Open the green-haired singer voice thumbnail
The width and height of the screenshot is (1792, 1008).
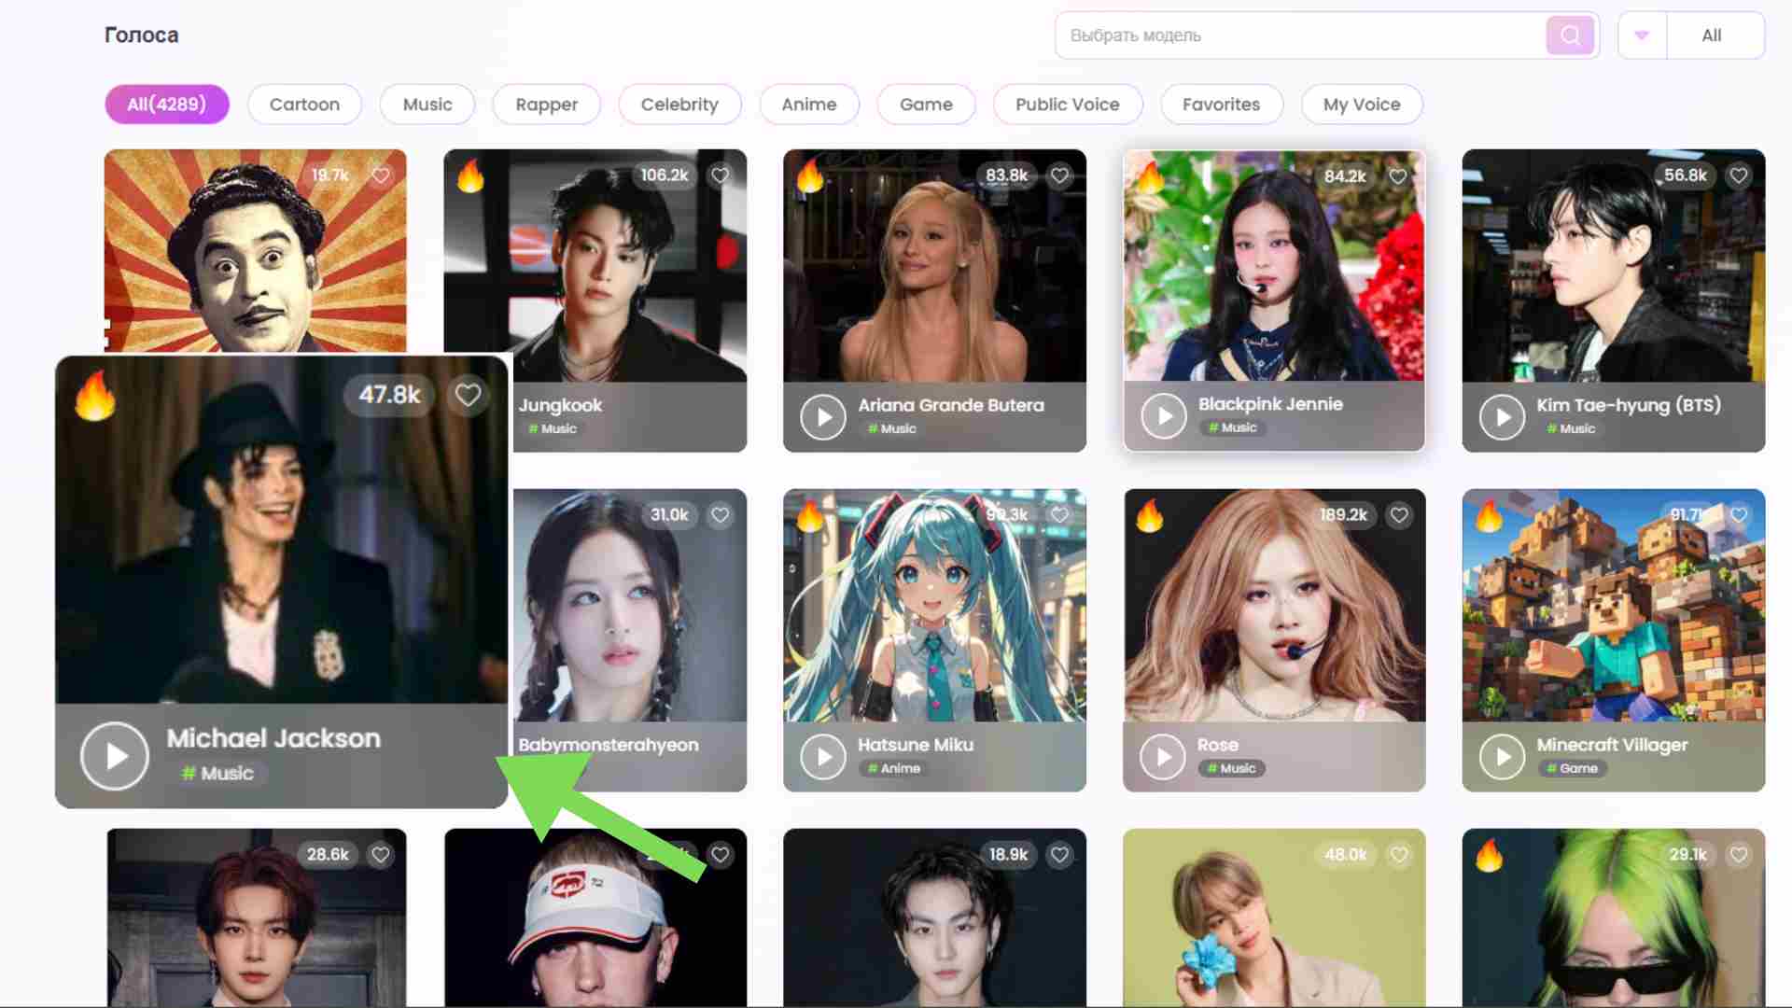pos(1614,918)
